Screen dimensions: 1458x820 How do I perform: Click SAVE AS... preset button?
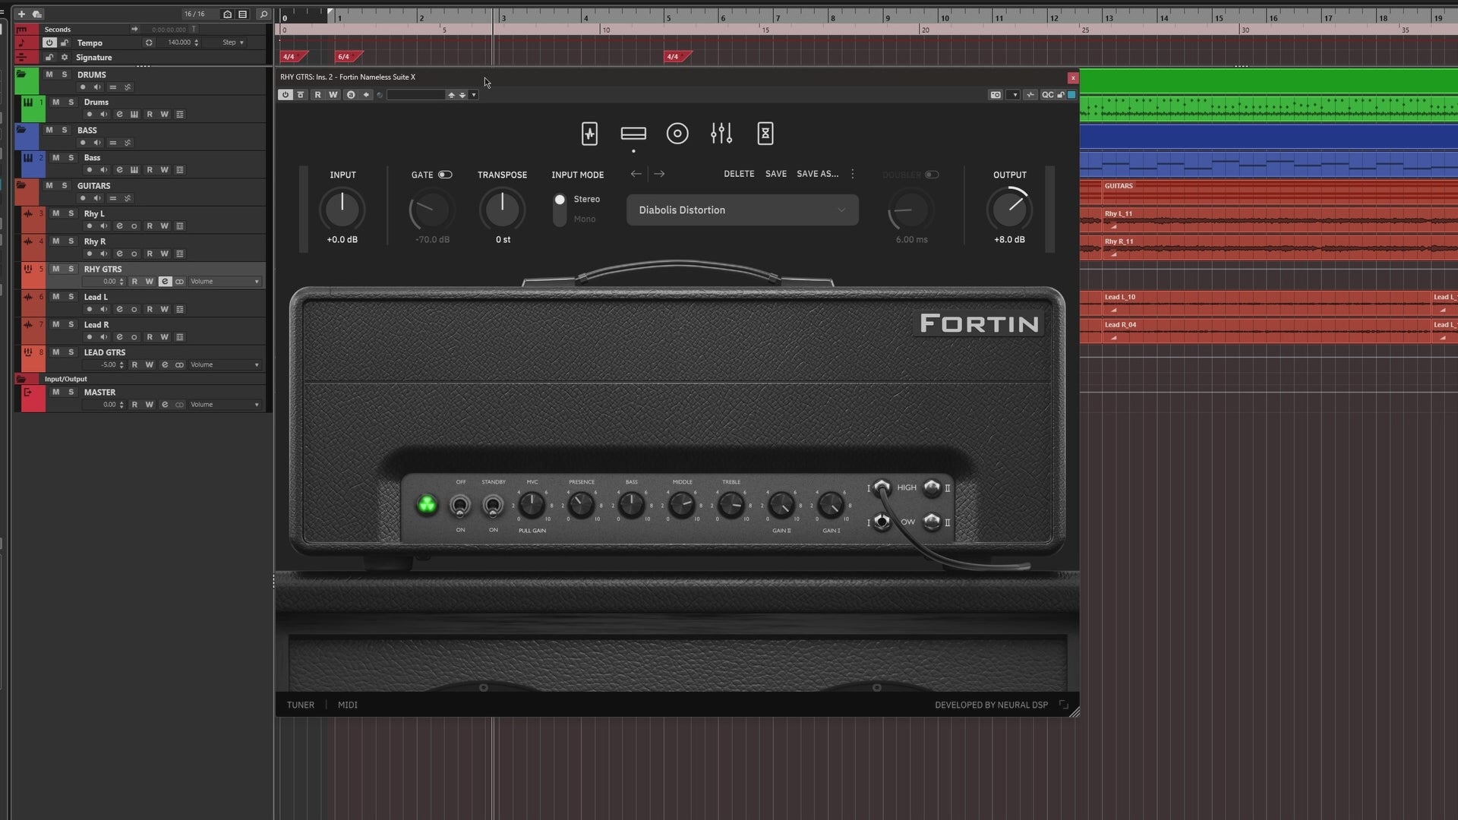point(818,174)
